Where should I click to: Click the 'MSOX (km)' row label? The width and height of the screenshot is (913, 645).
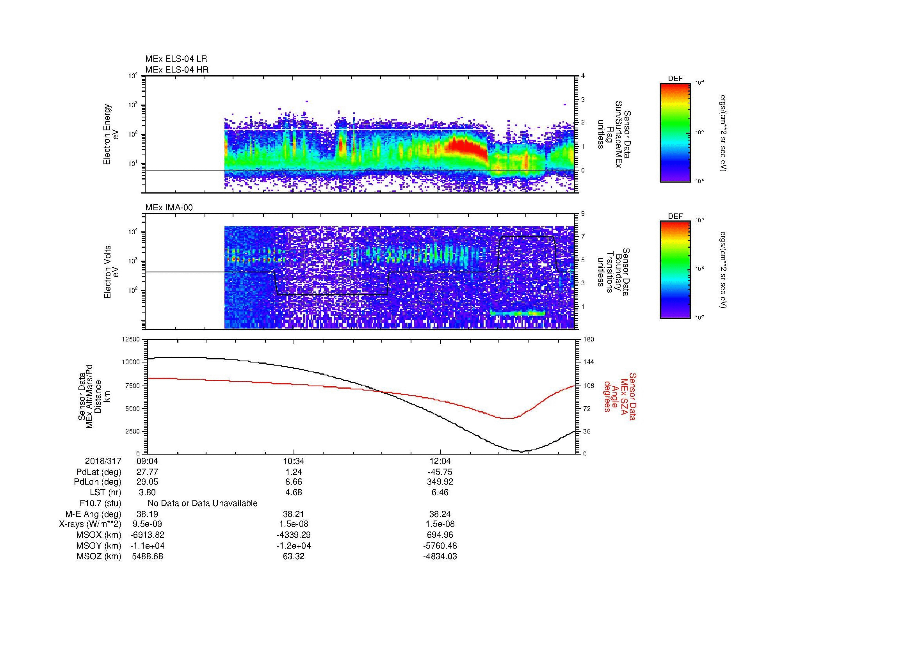click(x=99, y=535)
